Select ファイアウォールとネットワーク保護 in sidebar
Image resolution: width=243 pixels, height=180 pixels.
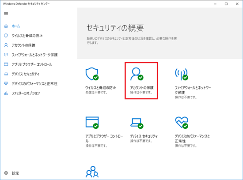pyautogui.click(x=35, y=55)
